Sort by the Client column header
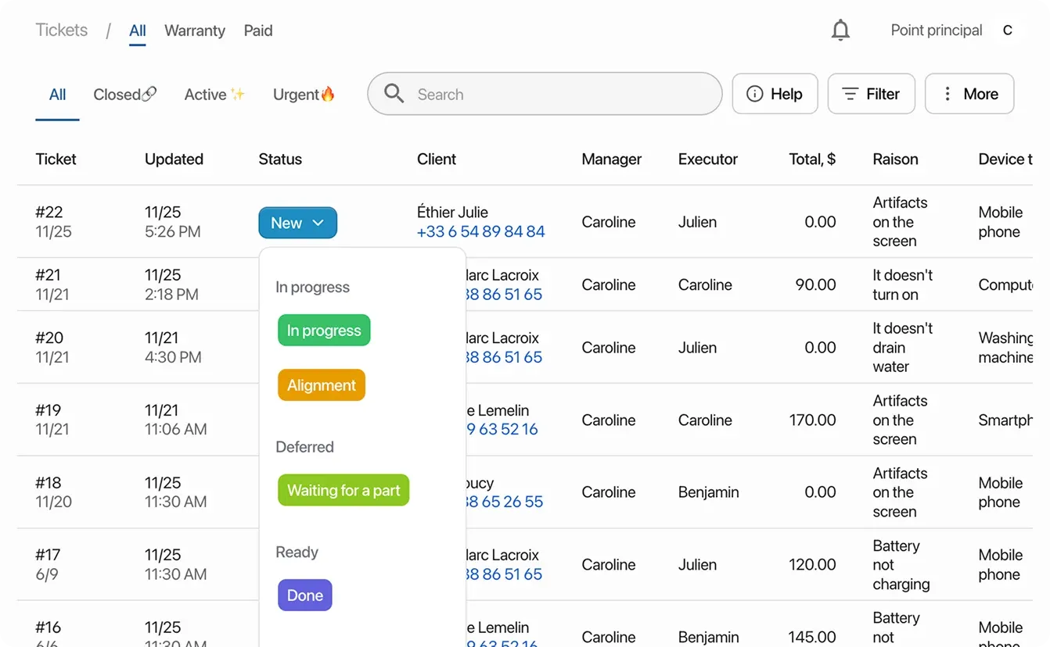 coord(437,159)
